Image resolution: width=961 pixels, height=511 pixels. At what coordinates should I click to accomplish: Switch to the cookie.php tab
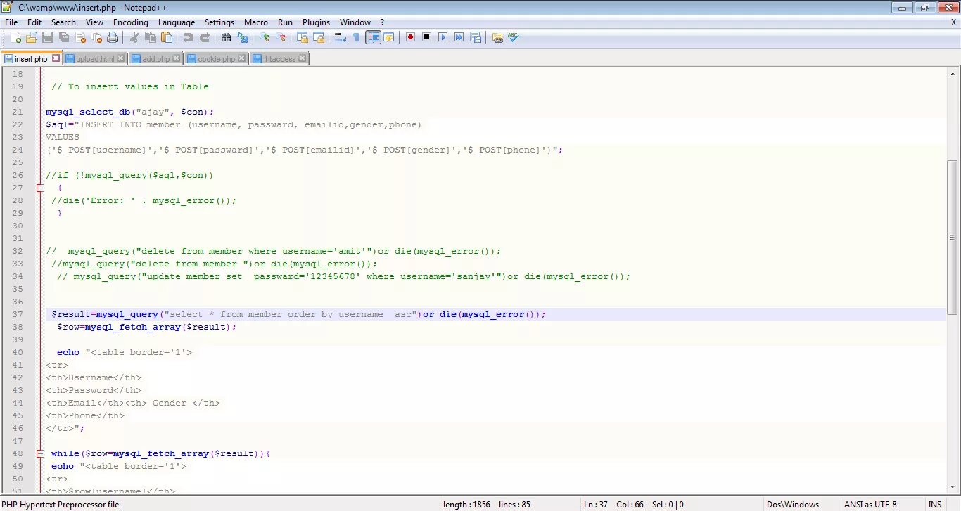click(x=216, y=59)
